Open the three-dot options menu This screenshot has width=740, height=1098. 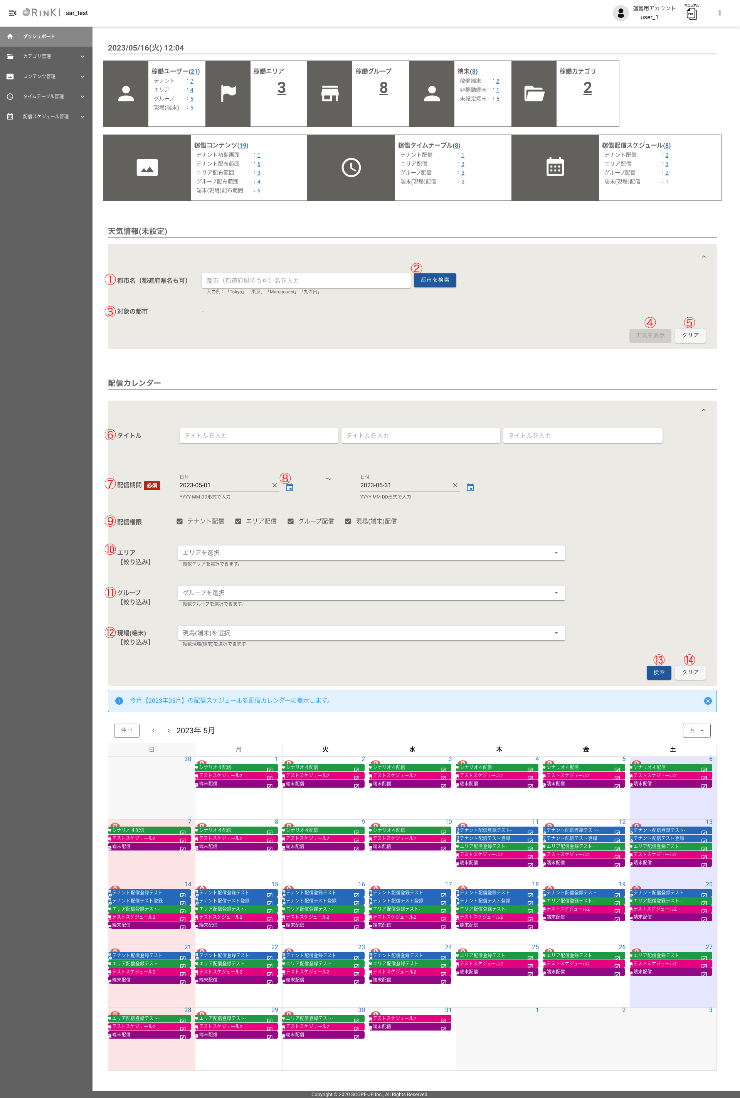click(719, 13)
